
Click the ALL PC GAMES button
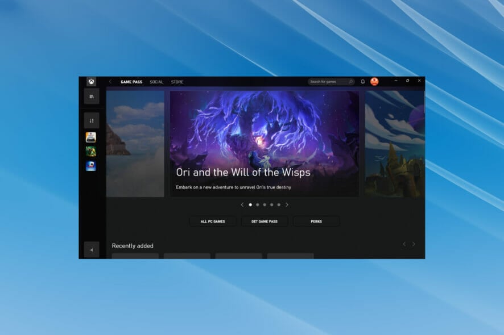213,221
